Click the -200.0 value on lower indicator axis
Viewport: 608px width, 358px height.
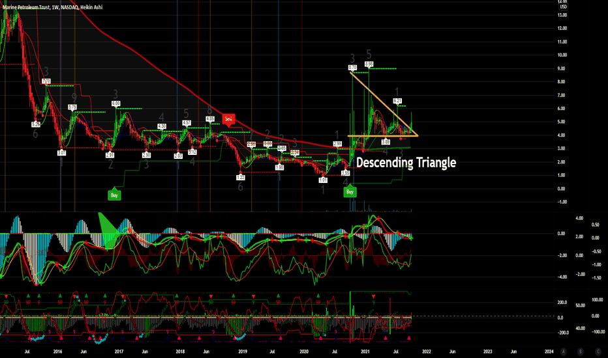[x=562, y=333]
